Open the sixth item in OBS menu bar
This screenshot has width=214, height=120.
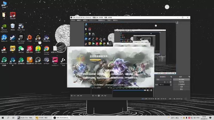coord(109,21)
